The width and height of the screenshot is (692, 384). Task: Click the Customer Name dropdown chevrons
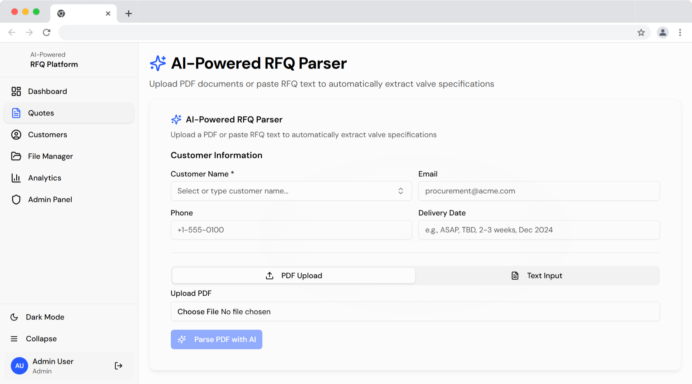tap(401, 191)
